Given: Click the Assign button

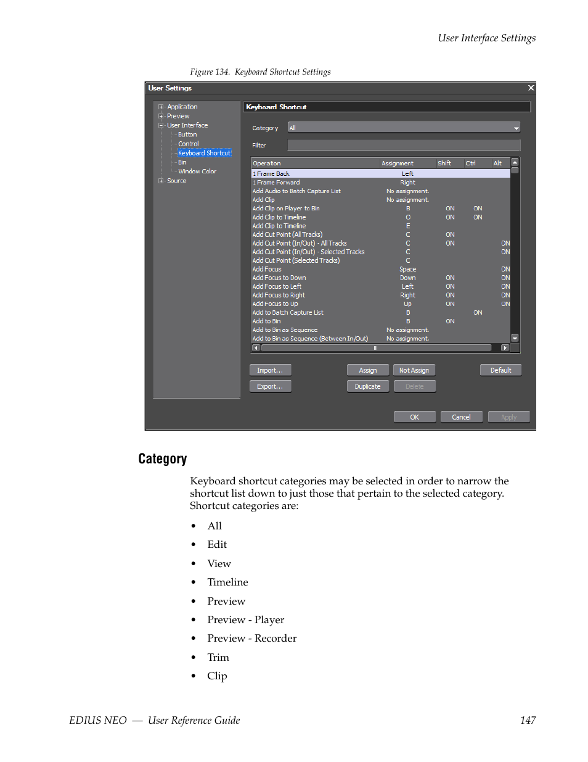Looking at the screenshot, I should click(x=368, y=370).
